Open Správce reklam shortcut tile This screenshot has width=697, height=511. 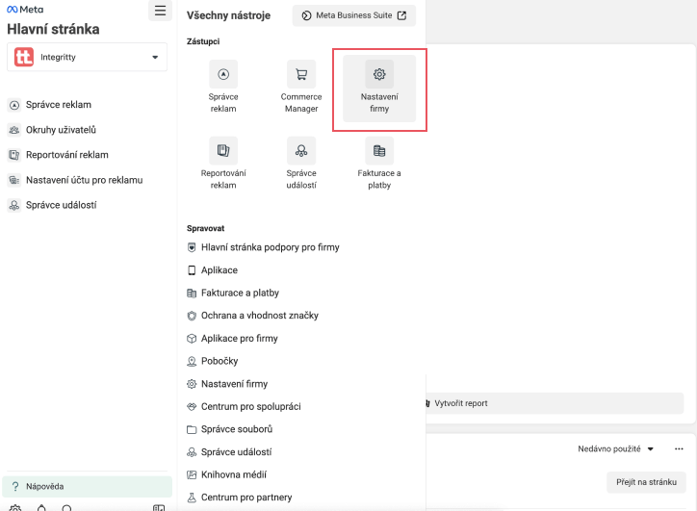[x=223, y=89]
